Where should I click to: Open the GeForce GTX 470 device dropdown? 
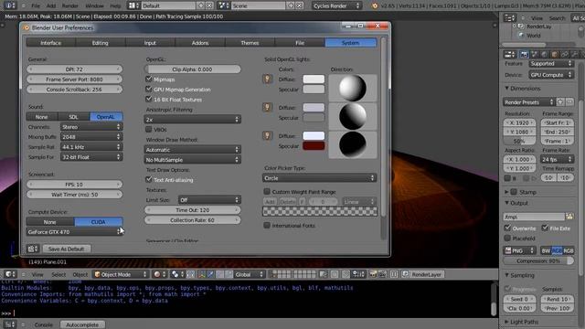point(74,232)
